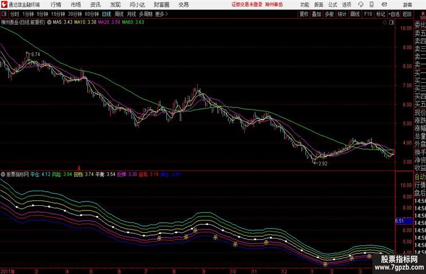This screenshot has width=426, height=274.
Task: Open the 交易 menu
Action: (184, 5)
